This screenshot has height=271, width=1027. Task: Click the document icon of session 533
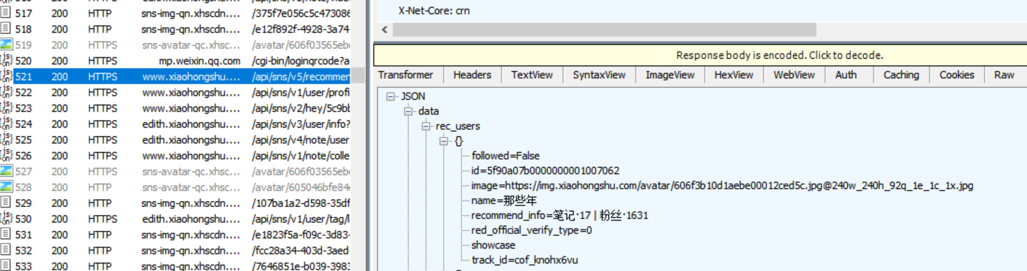(x=6, y=265)
